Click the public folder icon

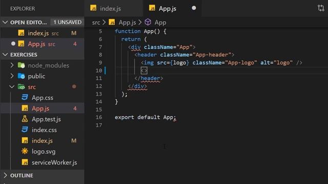22,76
